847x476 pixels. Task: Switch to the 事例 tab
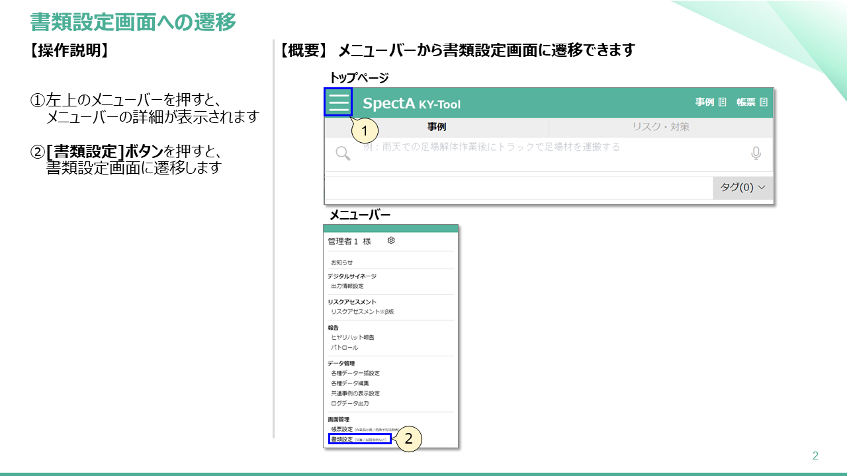tap(437, 126)
